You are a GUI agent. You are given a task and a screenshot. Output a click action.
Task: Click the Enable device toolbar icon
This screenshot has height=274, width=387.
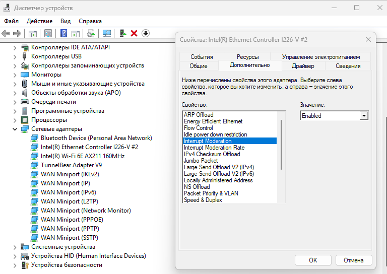pos(122,33)
